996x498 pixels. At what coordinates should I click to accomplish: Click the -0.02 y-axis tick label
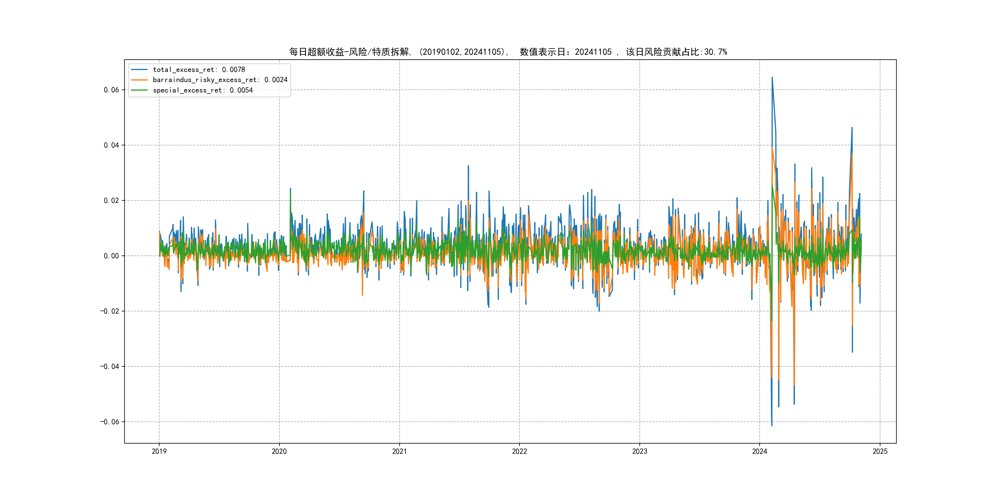click(110, 311)
